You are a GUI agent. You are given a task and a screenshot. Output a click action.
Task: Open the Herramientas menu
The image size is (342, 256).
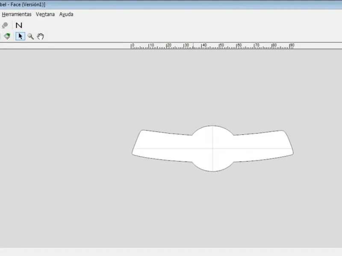click(17, 15)
